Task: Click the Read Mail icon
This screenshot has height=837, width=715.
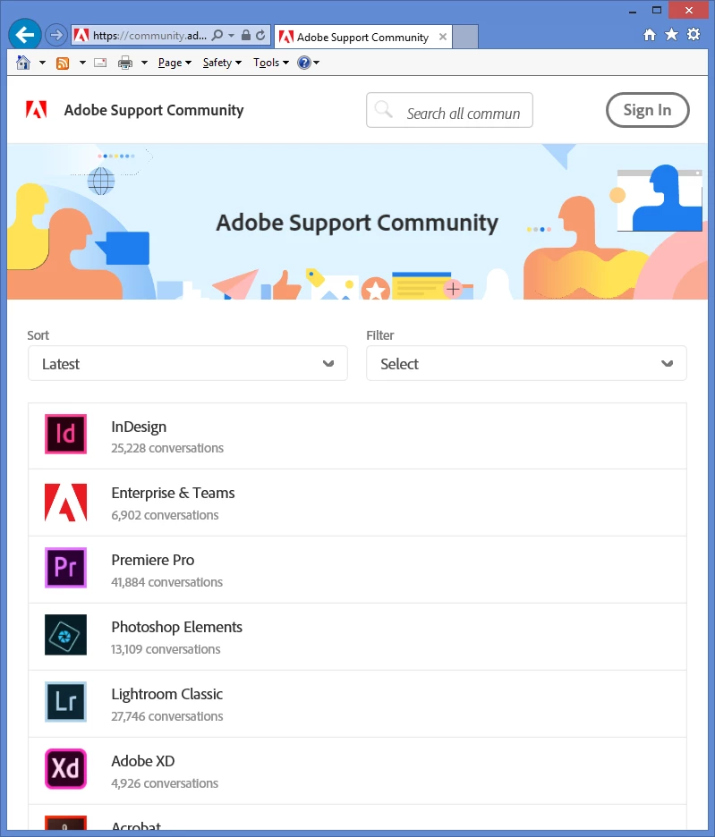Action: [100, 63]
